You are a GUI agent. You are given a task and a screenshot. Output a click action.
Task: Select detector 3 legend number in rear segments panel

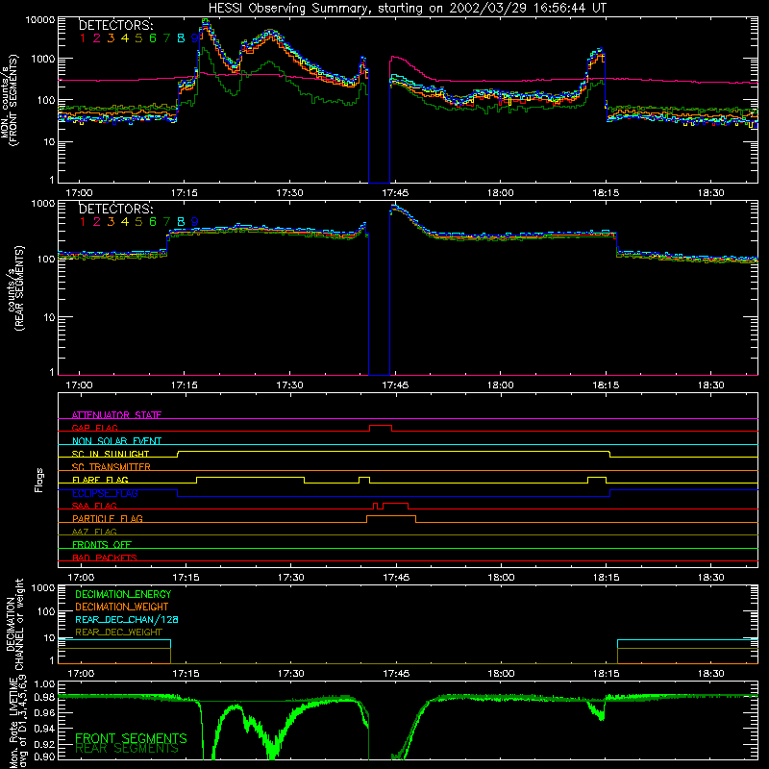pyautogui.click(x=111, y=222)
